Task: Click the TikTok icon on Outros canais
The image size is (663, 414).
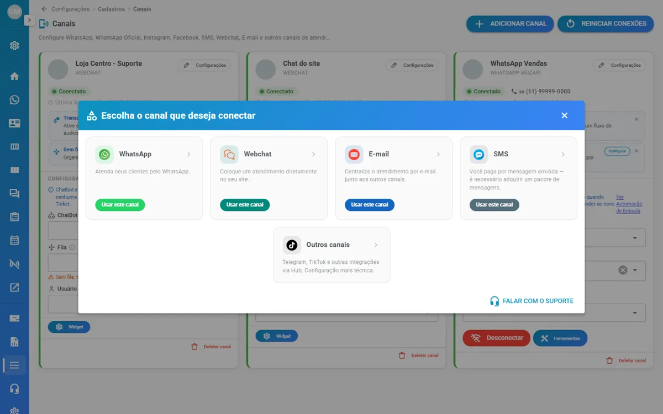Action: click(292, 245)
